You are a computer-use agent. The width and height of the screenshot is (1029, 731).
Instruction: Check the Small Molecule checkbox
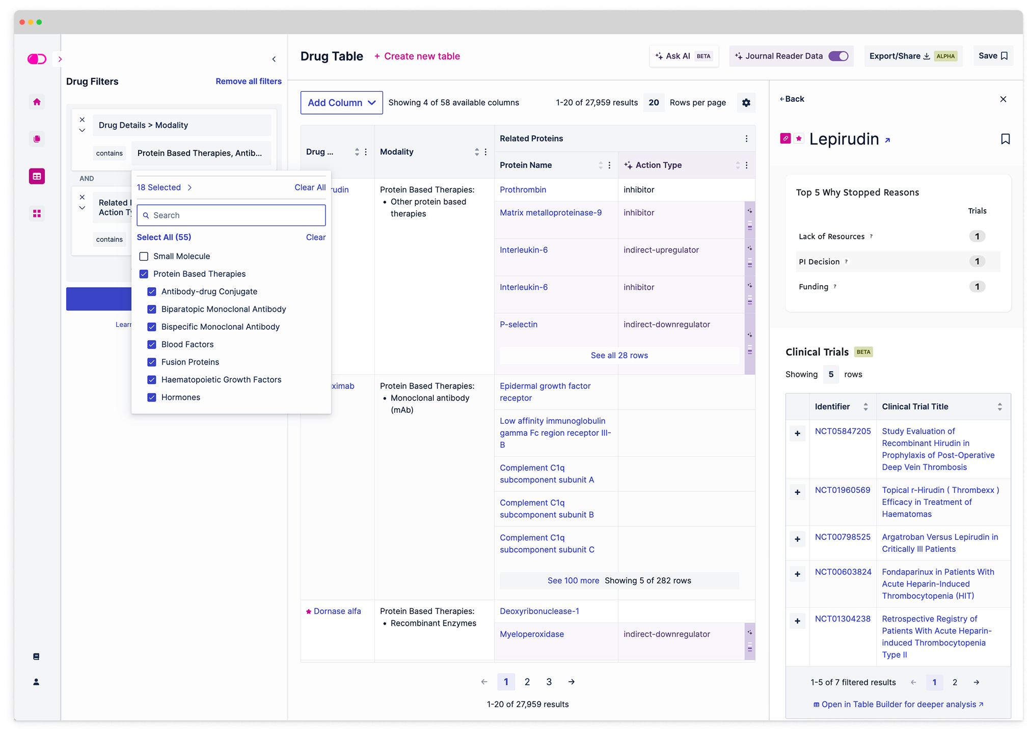tap(144, 257)
